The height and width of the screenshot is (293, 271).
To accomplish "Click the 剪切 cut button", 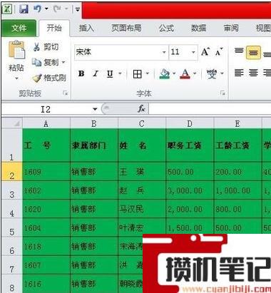I will point(46,47).
